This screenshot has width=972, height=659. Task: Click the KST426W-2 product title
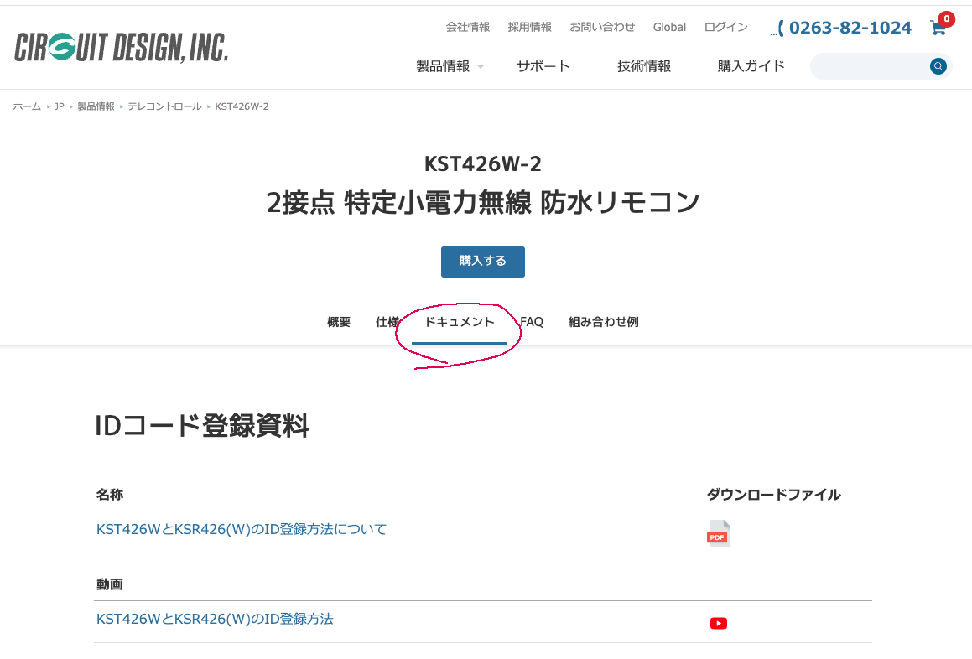[483, 163]
